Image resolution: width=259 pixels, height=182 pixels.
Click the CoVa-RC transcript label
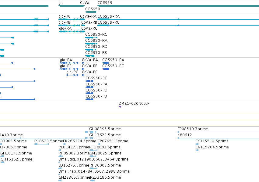click(89, 28)
